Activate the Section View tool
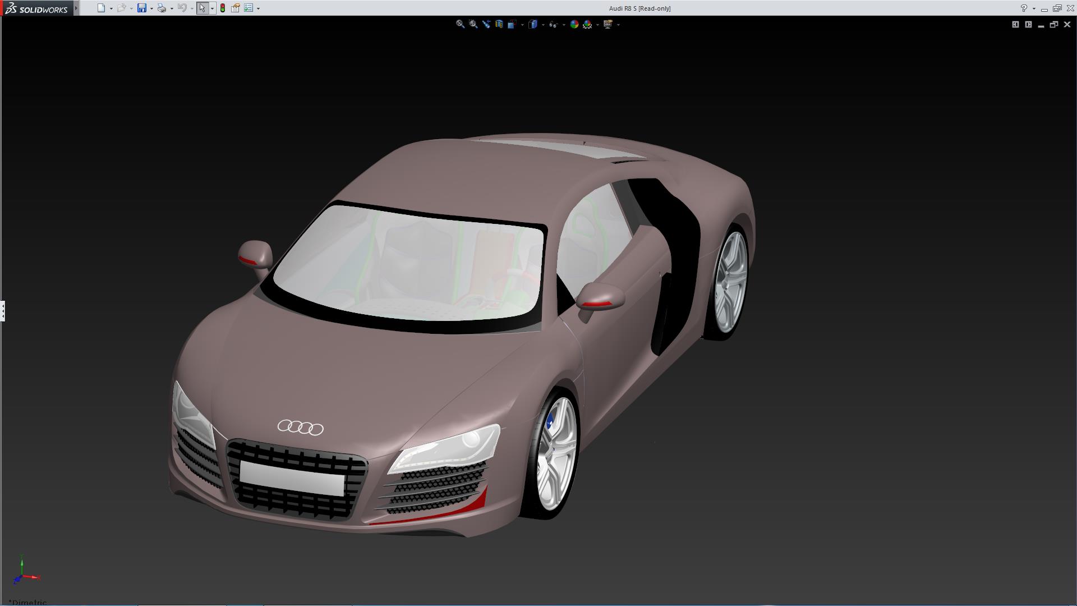The height and width of the screenshot is (606, 1077). coord(499,24)
